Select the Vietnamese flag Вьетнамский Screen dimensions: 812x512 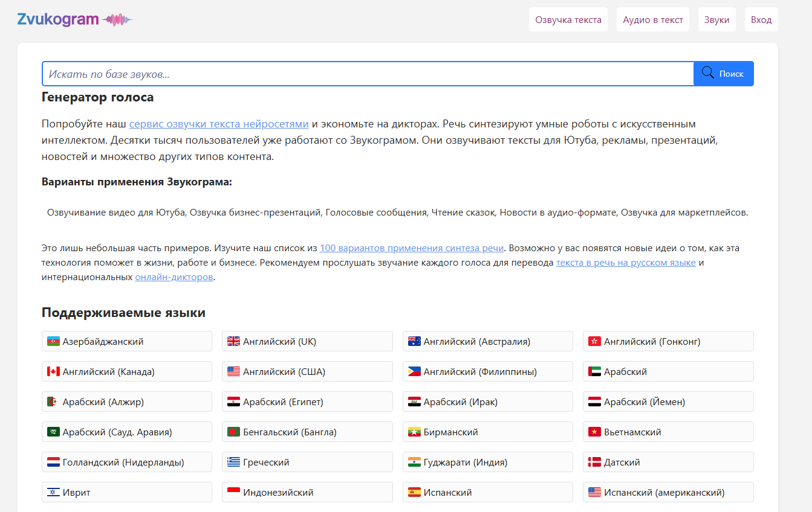[667, 432]
